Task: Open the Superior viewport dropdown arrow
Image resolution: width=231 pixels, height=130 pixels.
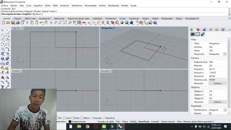Action: (x=22, y=28)
